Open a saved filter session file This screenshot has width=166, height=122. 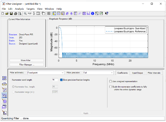point(7,13)
